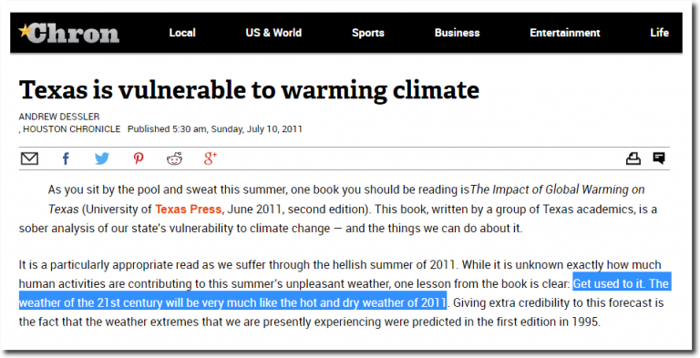Viewport: 700px width, 358px height.
Task: Select the Entertainment menu item
Action: tap(565, 33)
